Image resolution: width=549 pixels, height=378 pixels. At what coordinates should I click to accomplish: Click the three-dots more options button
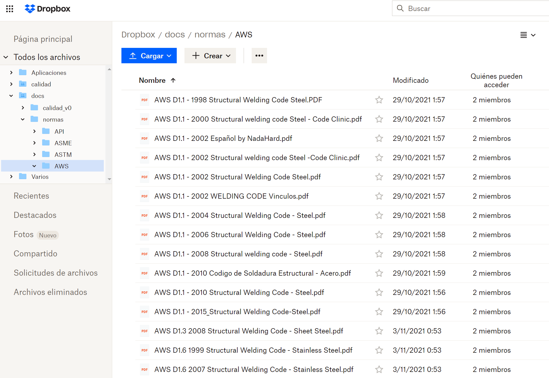pyautogui.click(x=259, y=56)
